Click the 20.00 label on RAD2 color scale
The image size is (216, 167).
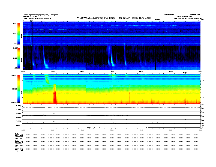click(15, 34)
